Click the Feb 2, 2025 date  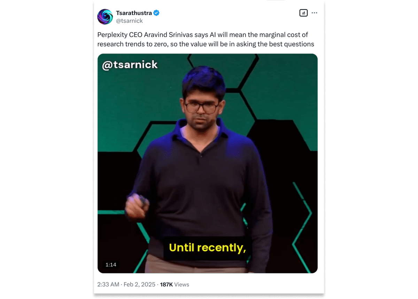coord(139,284)
